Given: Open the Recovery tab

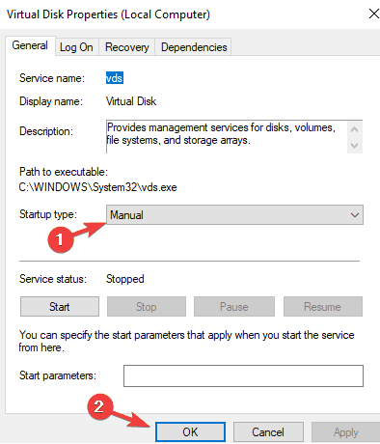Looking at the screenshot, I should (x=127, y=47).
